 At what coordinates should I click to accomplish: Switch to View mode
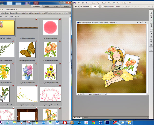coord(47,6)
